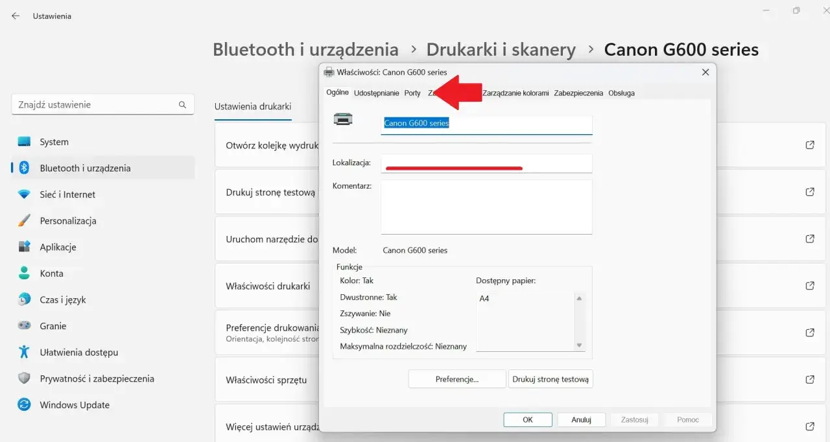Click the search magnifier in Znajdź ustawienie
Screen dimensions: 830x442
(x=182, y=104)
